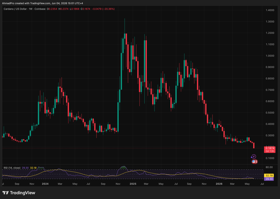Click the 0.1000 price scale label
This screenshot has width=280, height=199.
270,158
